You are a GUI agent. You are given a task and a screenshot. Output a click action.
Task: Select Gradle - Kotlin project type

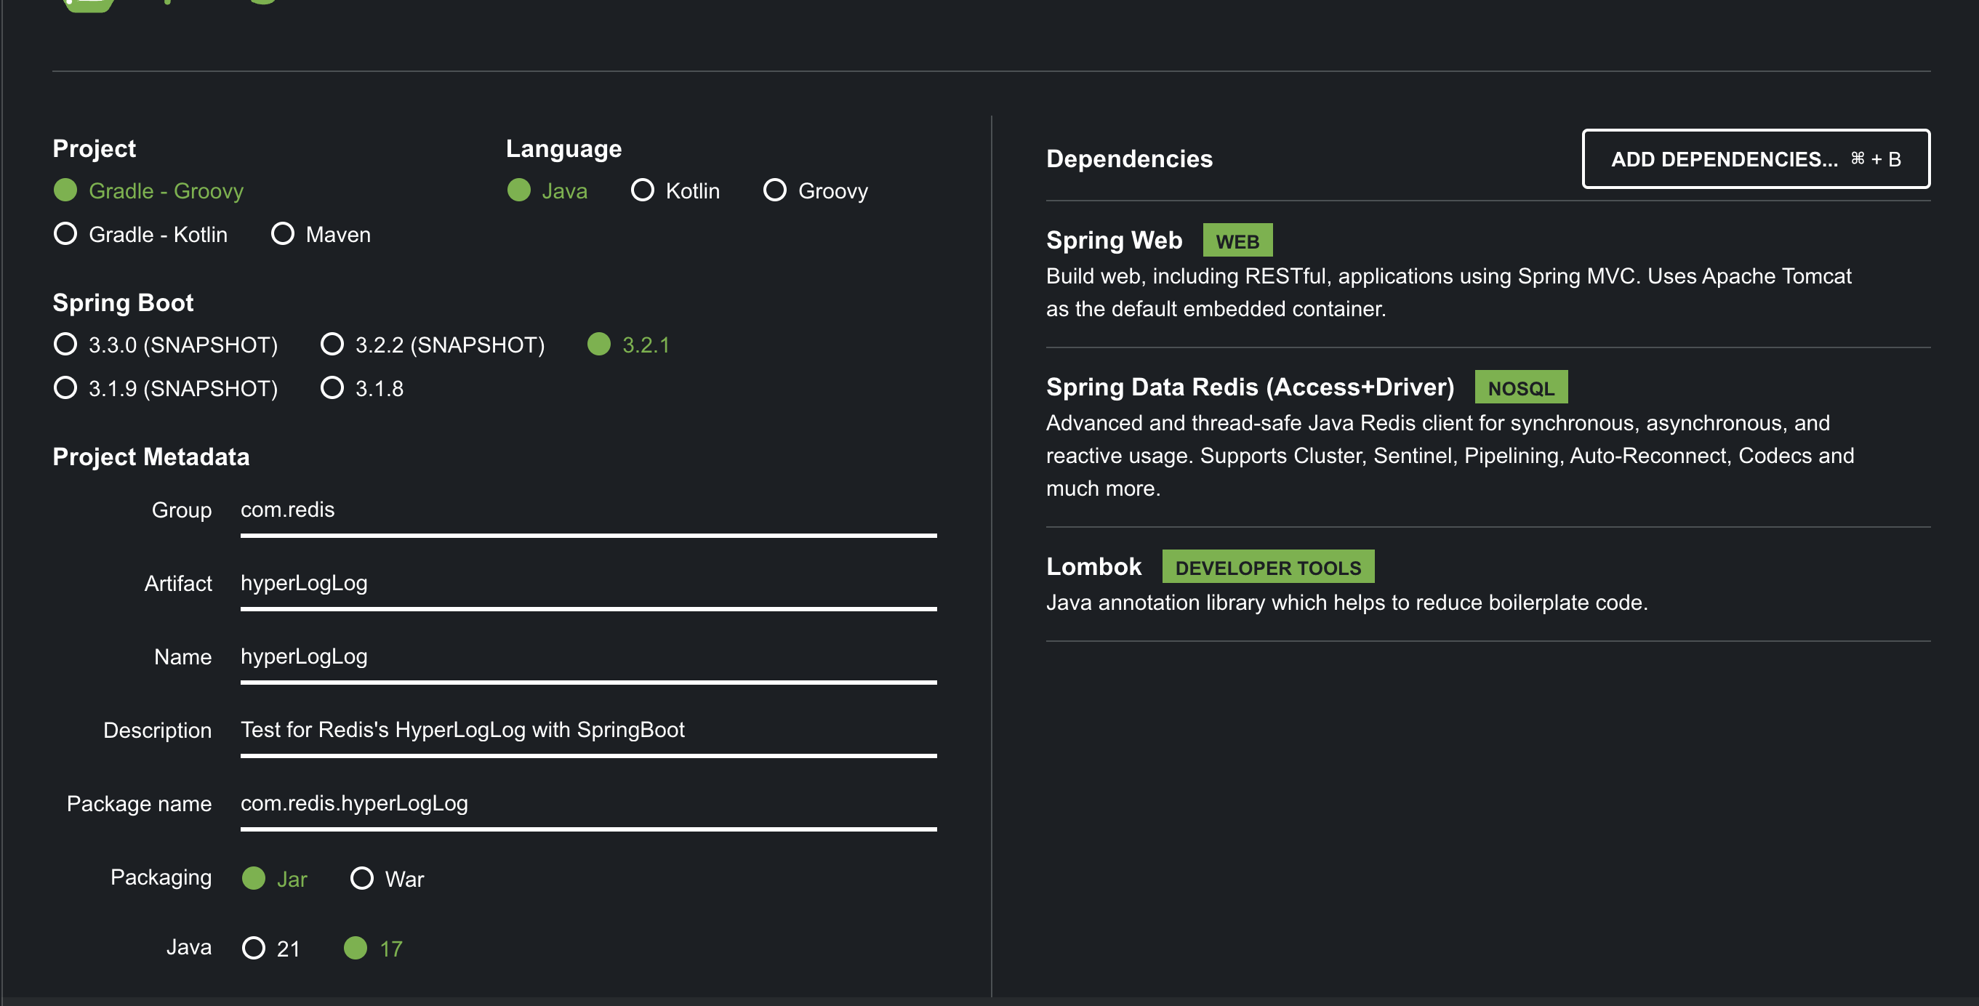click(x=140, y=234)
